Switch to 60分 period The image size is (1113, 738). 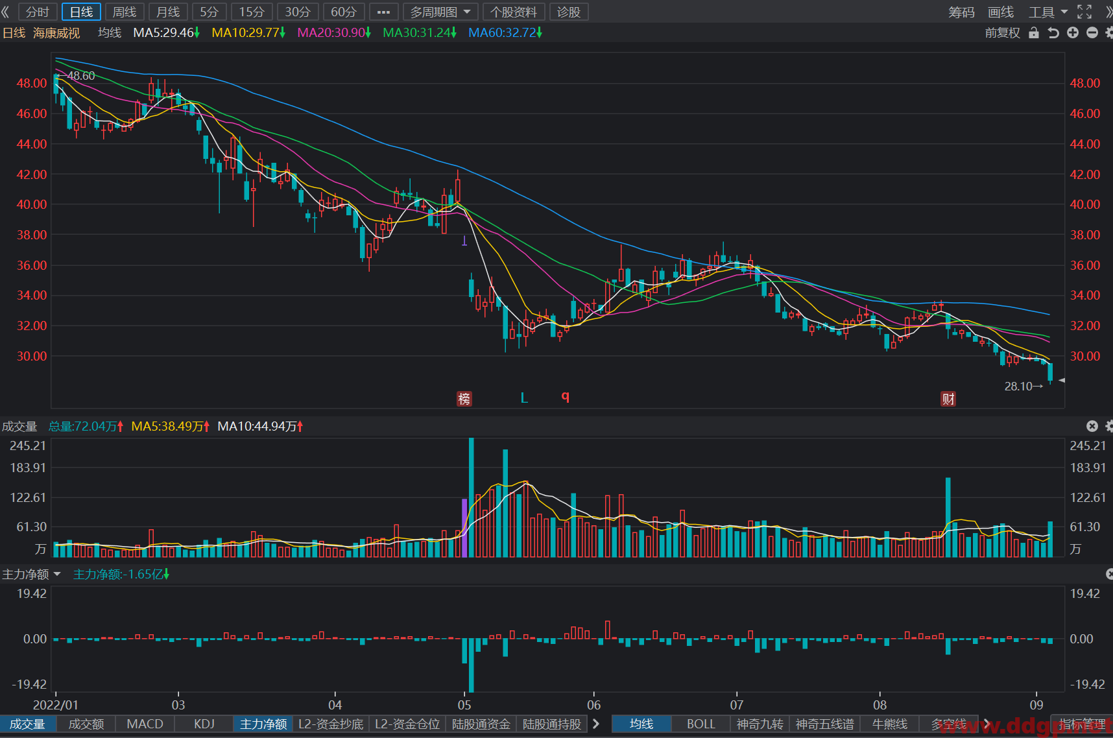coord(344,12)
